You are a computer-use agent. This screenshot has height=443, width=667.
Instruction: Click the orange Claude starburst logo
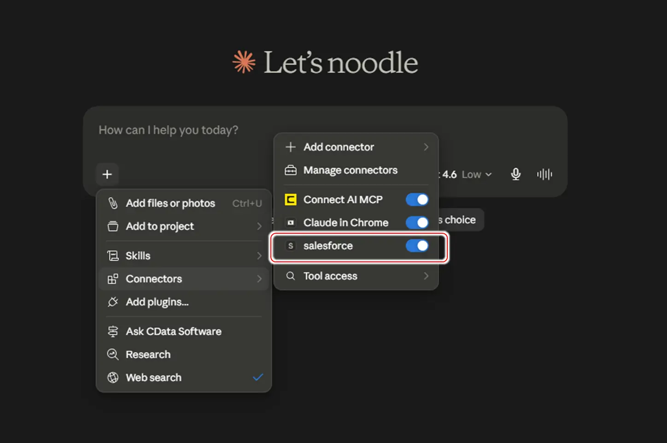pyautogui.click(x=244, y=62)
